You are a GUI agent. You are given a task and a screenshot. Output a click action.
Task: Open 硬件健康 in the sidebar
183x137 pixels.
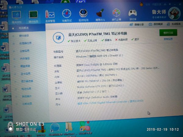24,36
